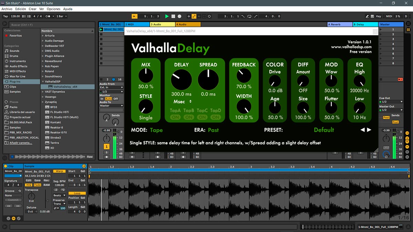Click the Monitor Auto button on track 1
The image size is (413, 232).
point(108,99)
